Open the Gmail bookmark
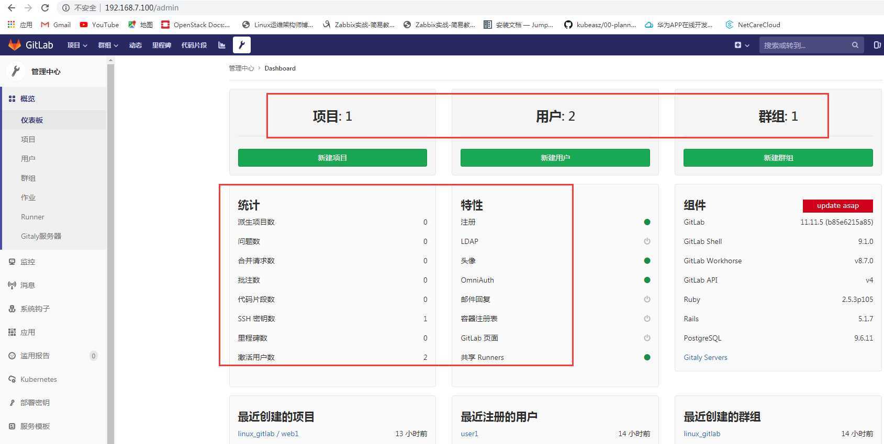This screenshot has height=444, width=884. (55, 25)
